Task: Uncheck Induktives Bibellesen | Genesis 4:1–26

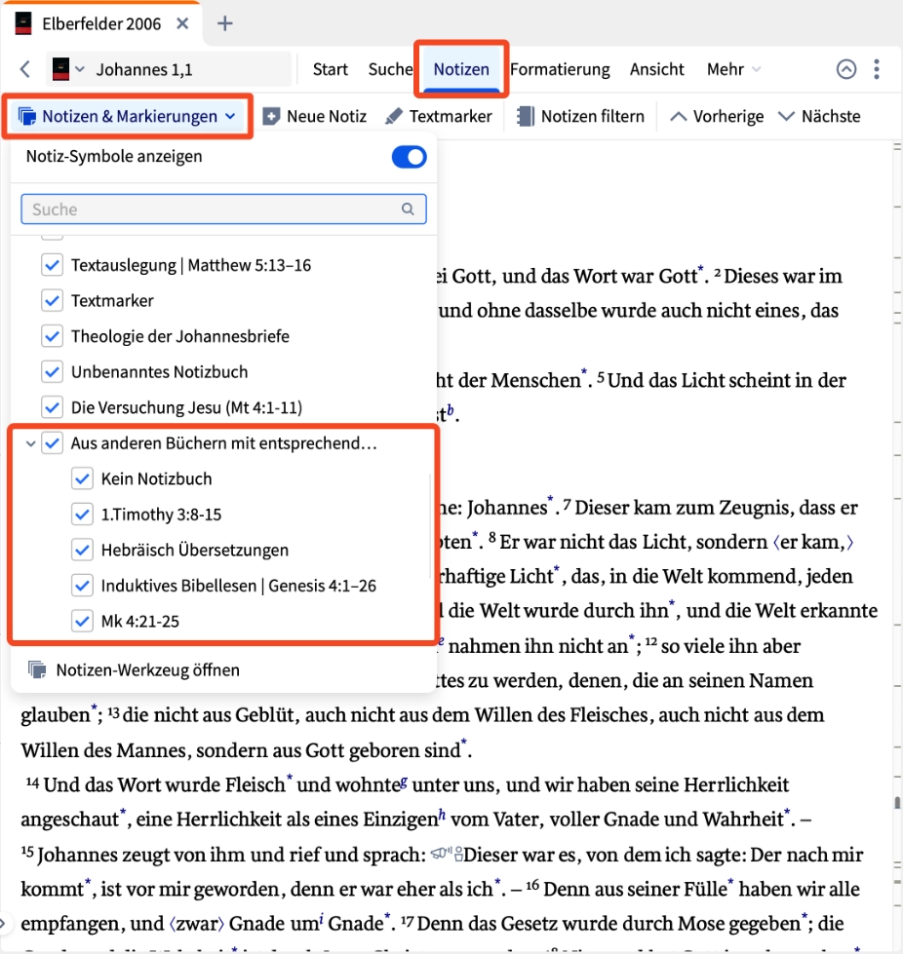Action: click(82, 586)
